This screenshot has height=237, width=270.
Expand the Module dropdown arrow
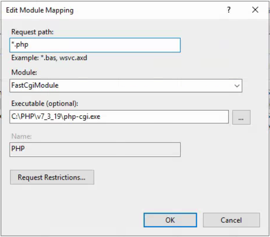(x=237, y=86)
